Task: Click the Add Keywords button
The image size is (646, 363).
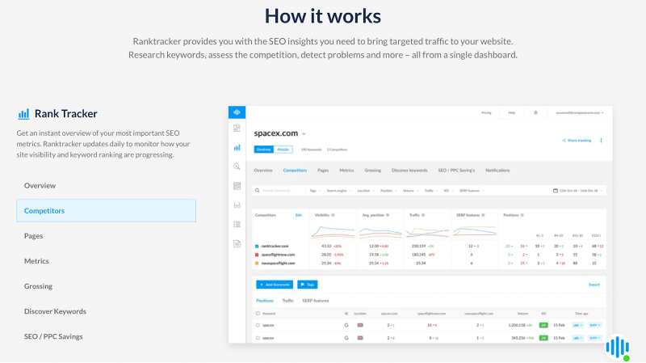Action: 275,285
